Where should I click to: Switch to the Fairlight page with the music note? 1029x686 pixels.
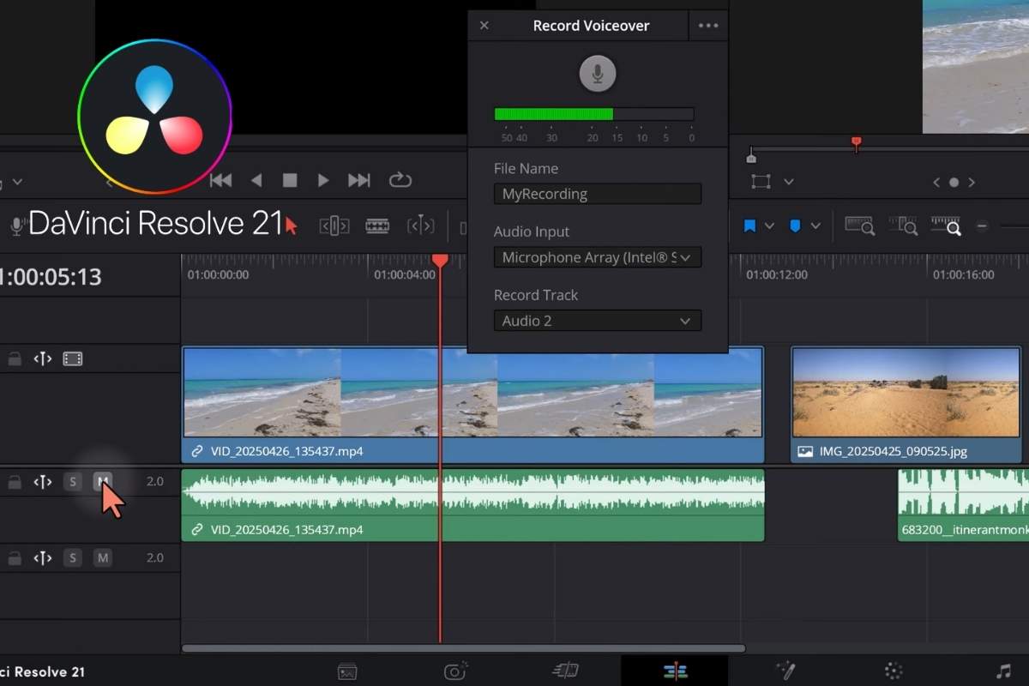coord(1003,671)
